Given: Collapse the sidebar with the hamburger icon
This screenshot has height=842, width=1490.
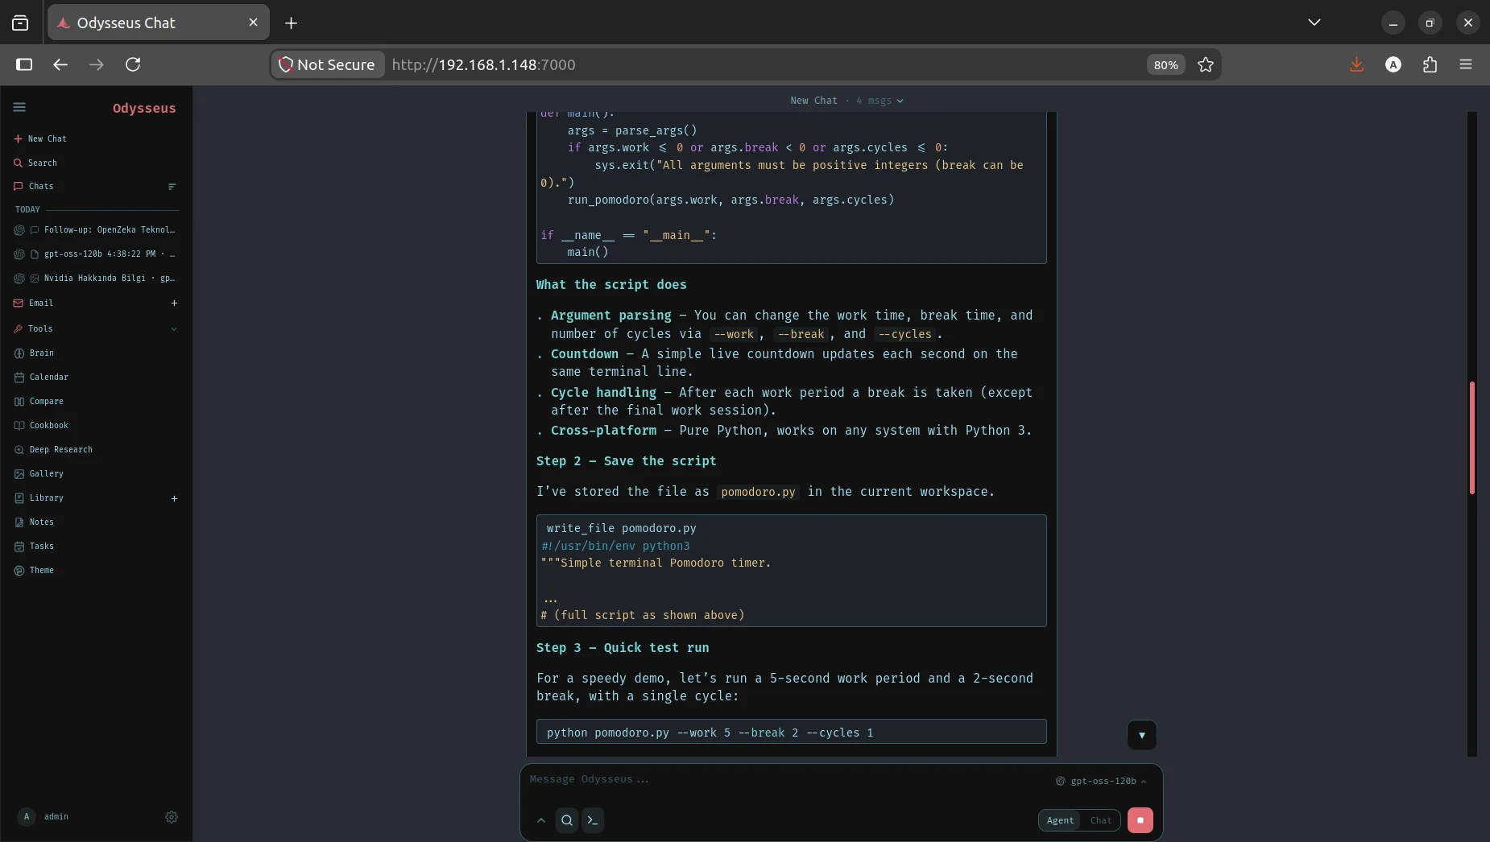Looking at the screenshot, I should 19,107.
